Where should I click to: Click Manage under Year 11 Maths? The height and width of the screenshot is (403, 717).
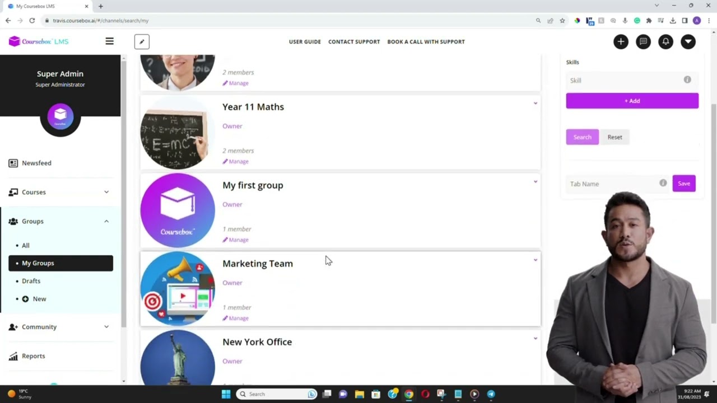(x=236, y=161)
